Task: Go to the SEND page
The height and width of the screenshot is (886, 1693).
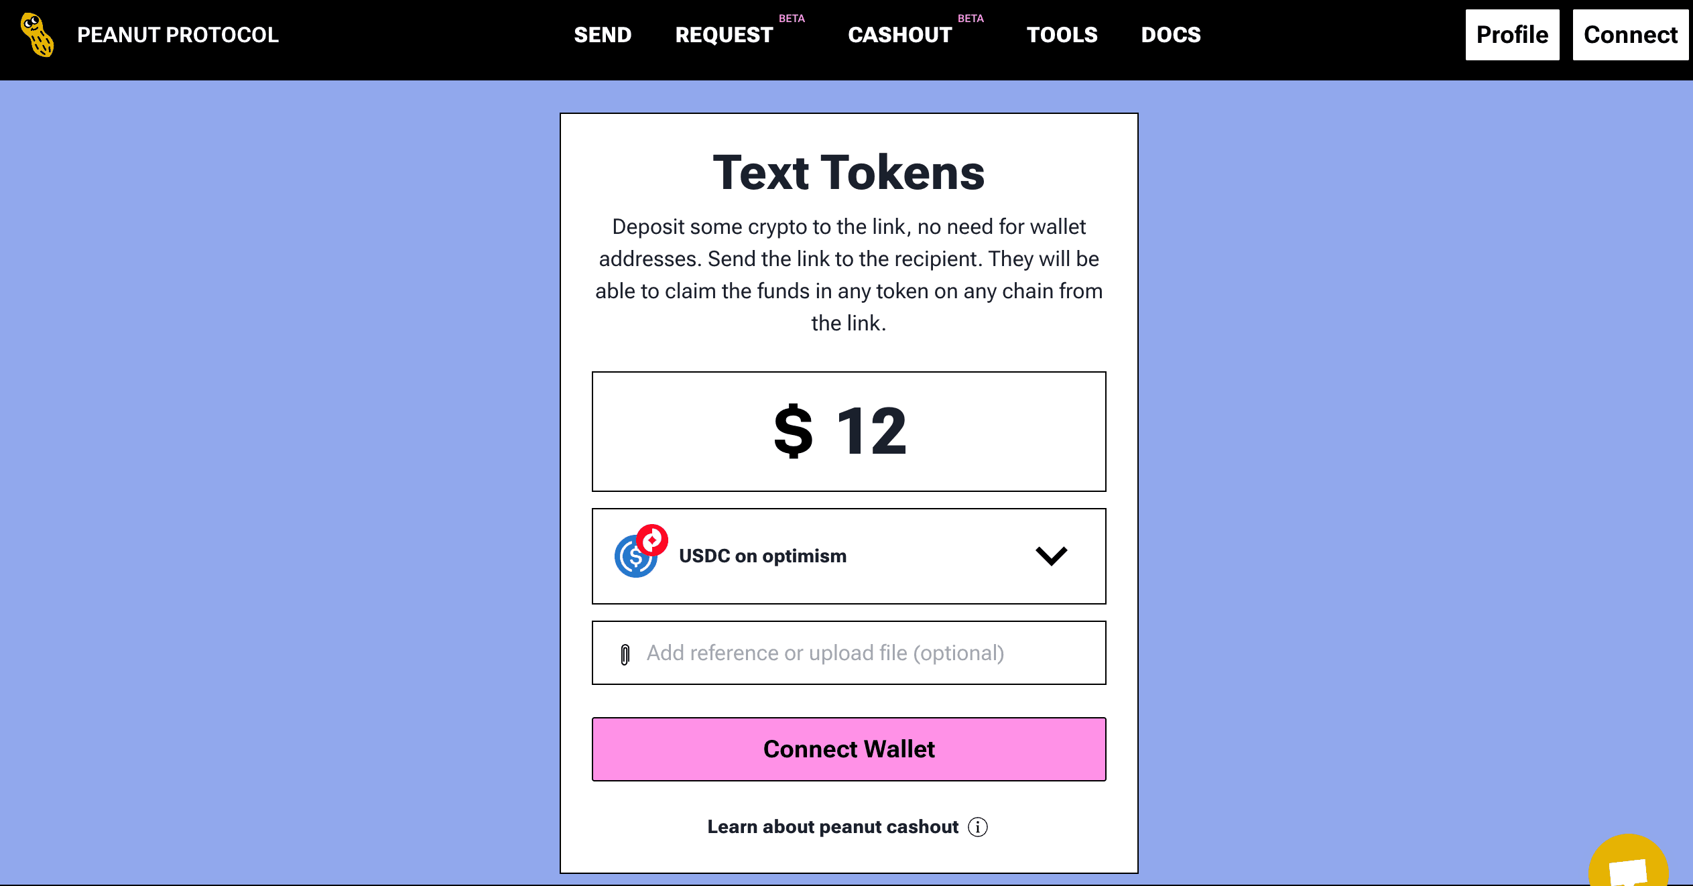Action: tap(603, 35)
